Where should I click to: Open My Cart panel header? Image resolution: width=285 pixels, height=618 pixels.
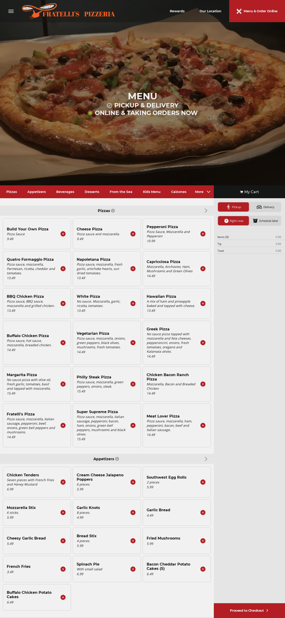(249, 192)
